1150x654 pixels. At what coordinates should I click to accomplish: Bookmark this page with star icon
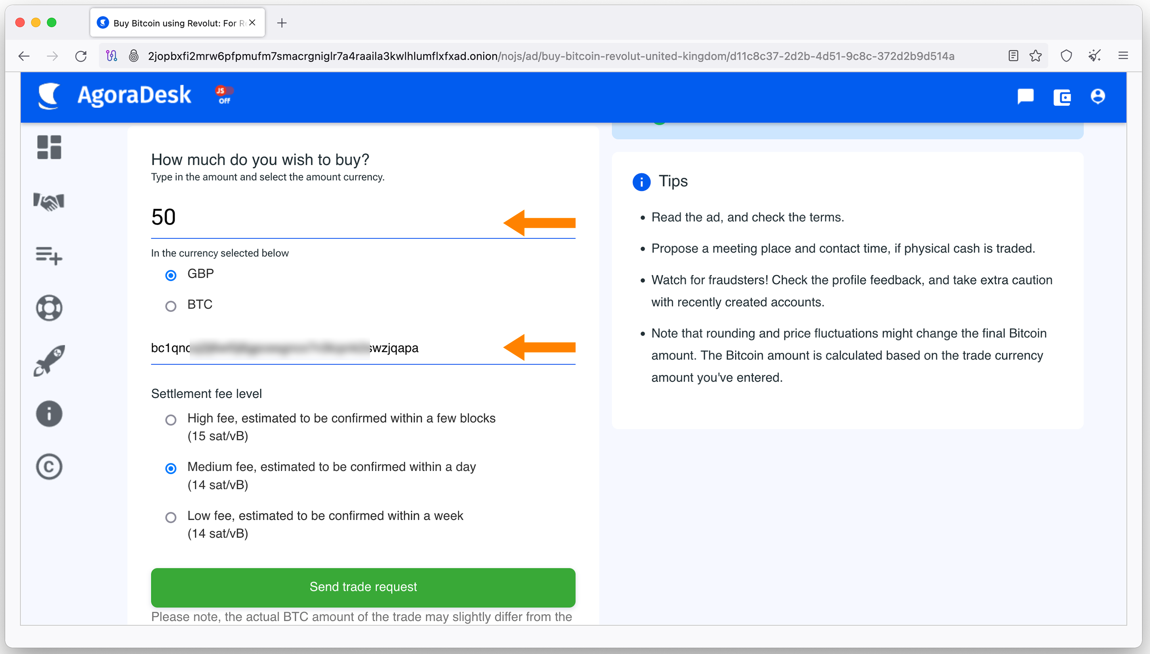click(1036, 56)
